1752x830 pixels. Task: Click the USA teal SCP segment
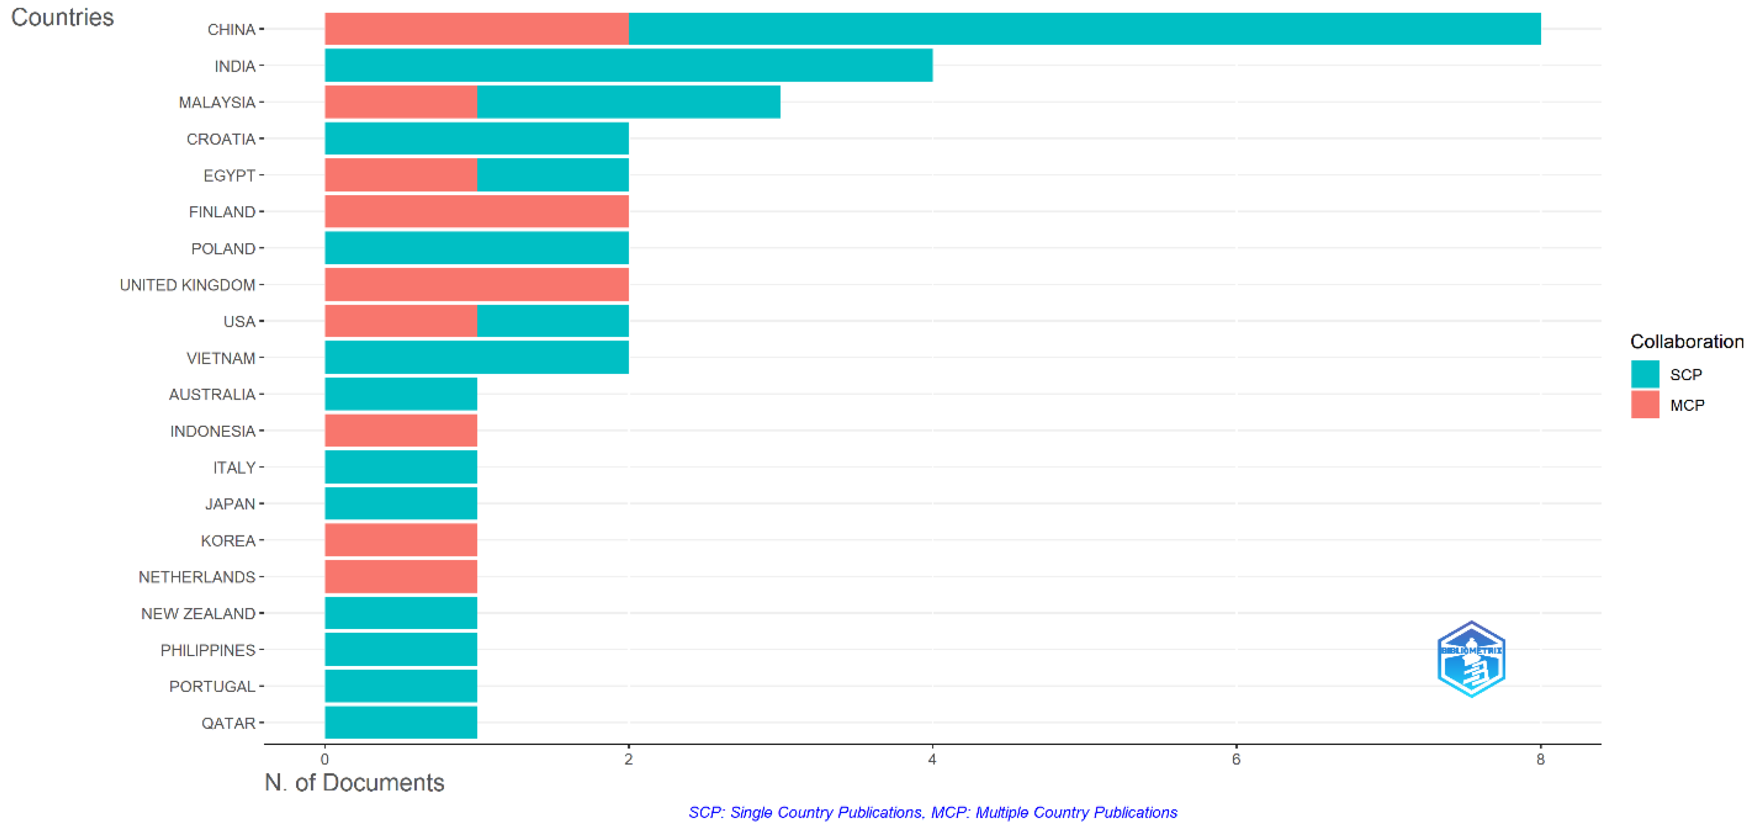552,321
